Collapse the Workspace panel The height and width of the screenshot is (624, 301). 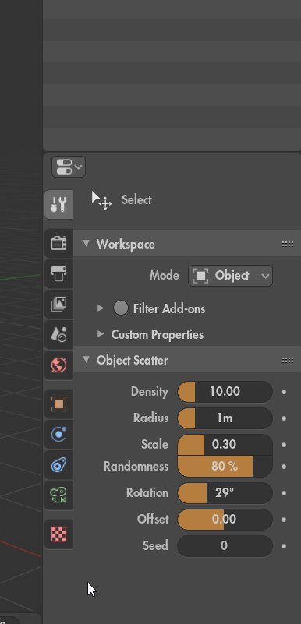(x=86, y=244)
